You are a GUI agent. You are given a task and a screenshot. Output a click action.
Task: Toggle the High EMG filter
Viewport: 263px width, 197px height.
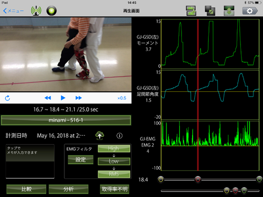pos(114,149)
